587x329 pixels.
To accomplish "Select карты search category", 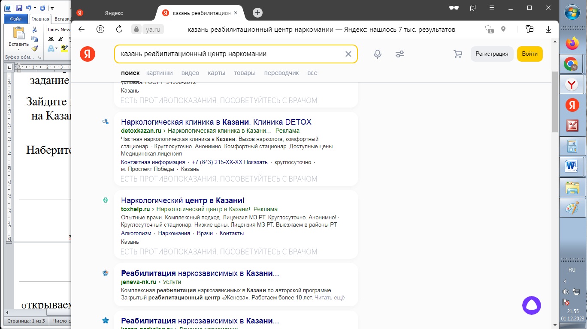I will tap(216, 73).
